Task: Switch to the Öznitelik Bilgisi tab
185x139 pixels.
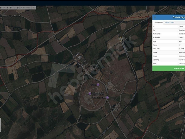Action: click(158, 23)
